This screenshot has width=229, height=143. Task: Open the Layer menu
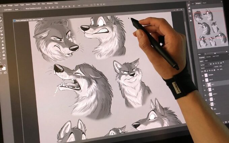pos(17,5)
